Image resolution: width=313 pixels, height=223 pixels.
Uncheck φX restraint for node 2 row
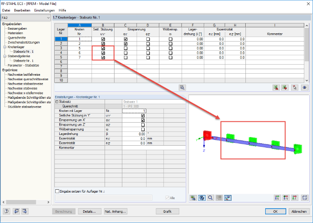click(x=126, y=44)
